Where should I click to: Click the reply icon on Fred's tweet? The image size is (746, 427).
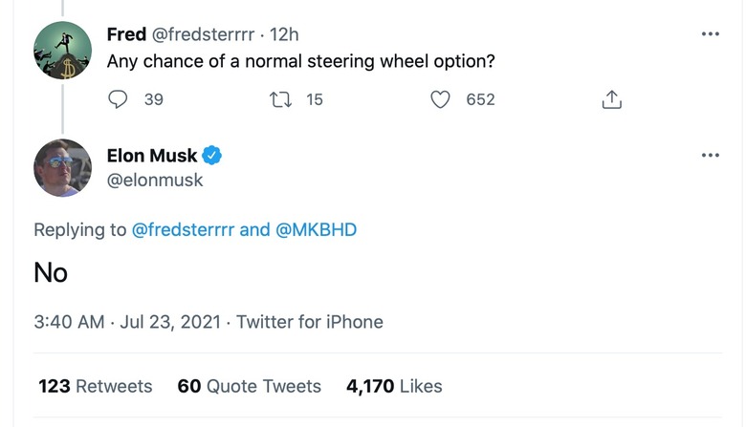click(x=119, y=99)
